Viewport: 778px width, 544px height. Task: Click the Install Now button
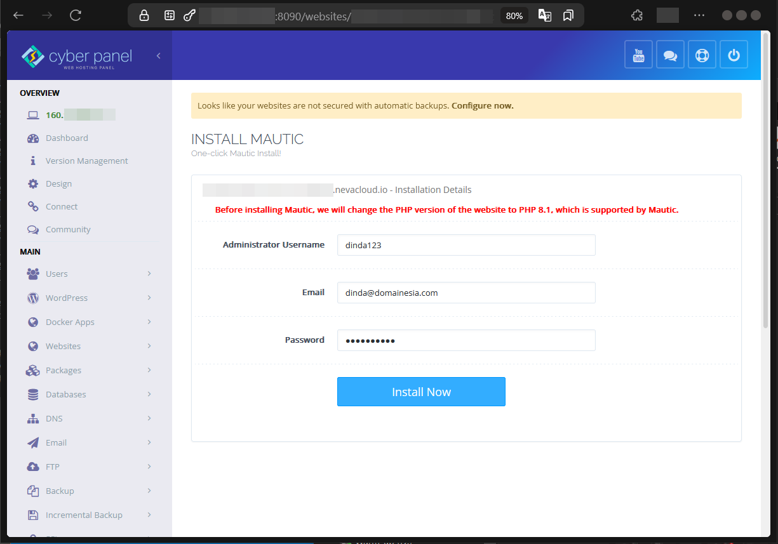click(x=421, y=392)
